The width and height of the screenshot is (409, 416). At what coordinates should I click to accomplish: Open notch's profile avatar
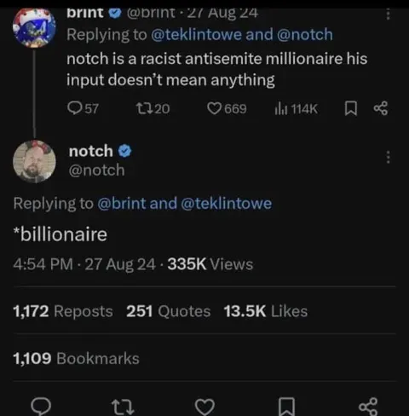[x=34, y=161]
